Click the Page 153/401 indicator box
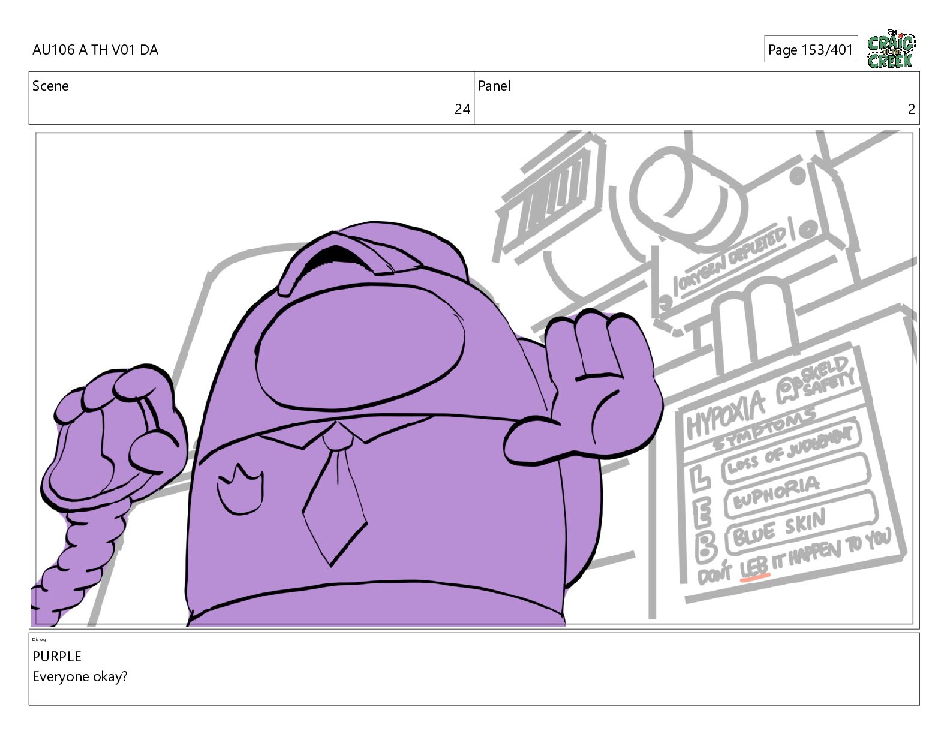The width and height of the screenshot is (950, 734). coord(811,49)
